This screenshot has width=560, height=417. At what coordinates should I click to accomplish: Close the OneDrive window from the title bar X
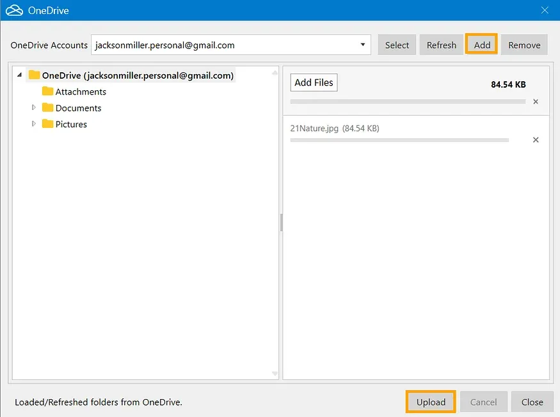[545, 10]
